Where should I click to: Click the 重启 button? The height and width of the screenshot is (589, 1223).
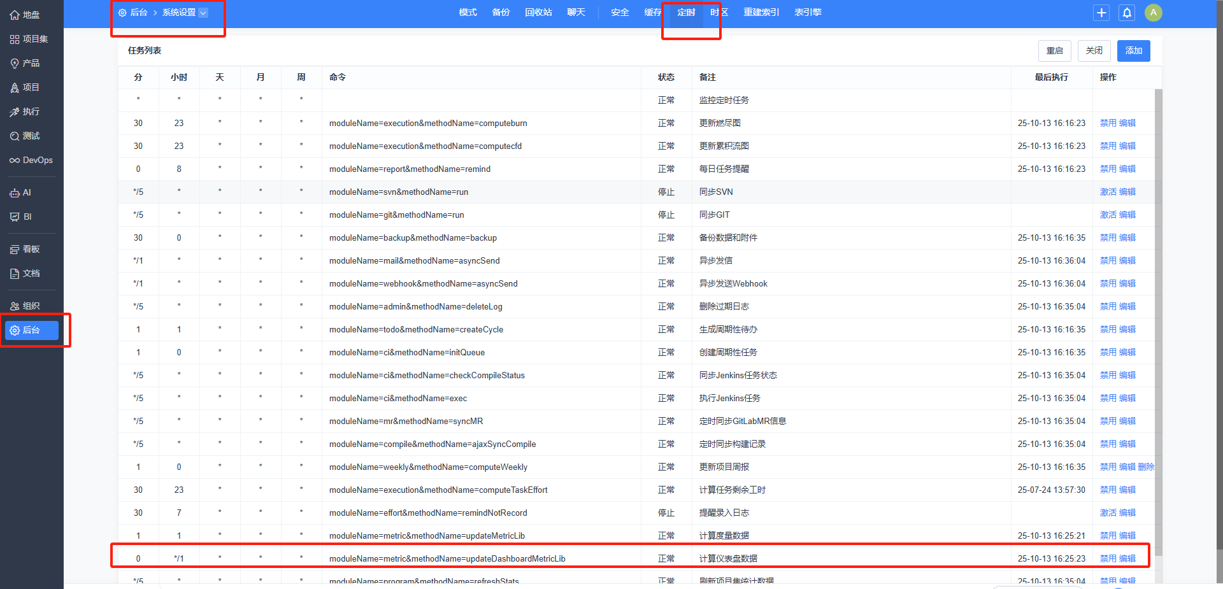[x=1054, y=51]
